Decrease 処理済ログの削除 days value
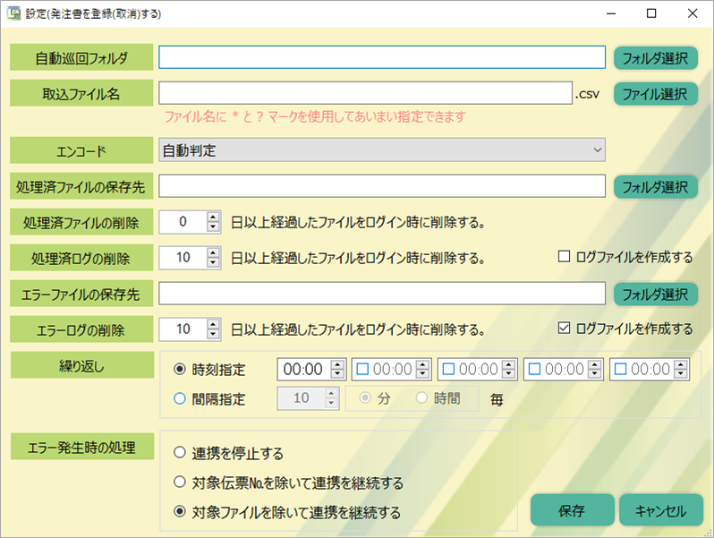714x538 pixels. click(213, 262)
